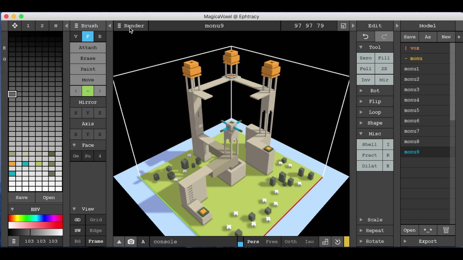Click the hue rainbow slider
This screenshot has height=260, width=463.
[x=35, y=218]
